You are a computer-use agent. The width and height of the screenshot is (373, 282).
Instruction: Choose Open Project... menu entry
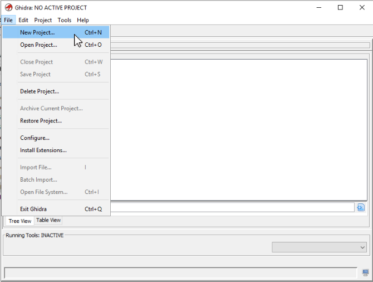(x=56, y=45)
